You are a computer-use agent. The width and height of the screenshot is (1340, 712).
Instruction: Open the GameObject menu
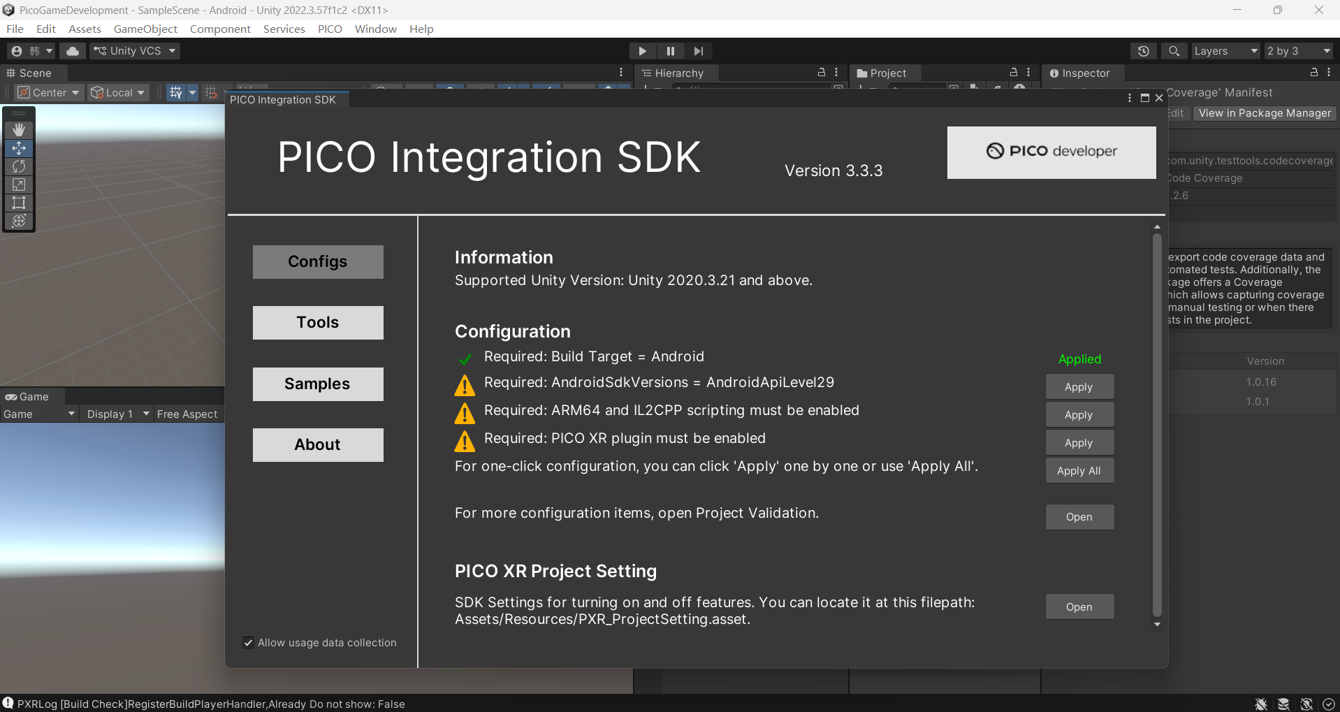tap(145, 29)
